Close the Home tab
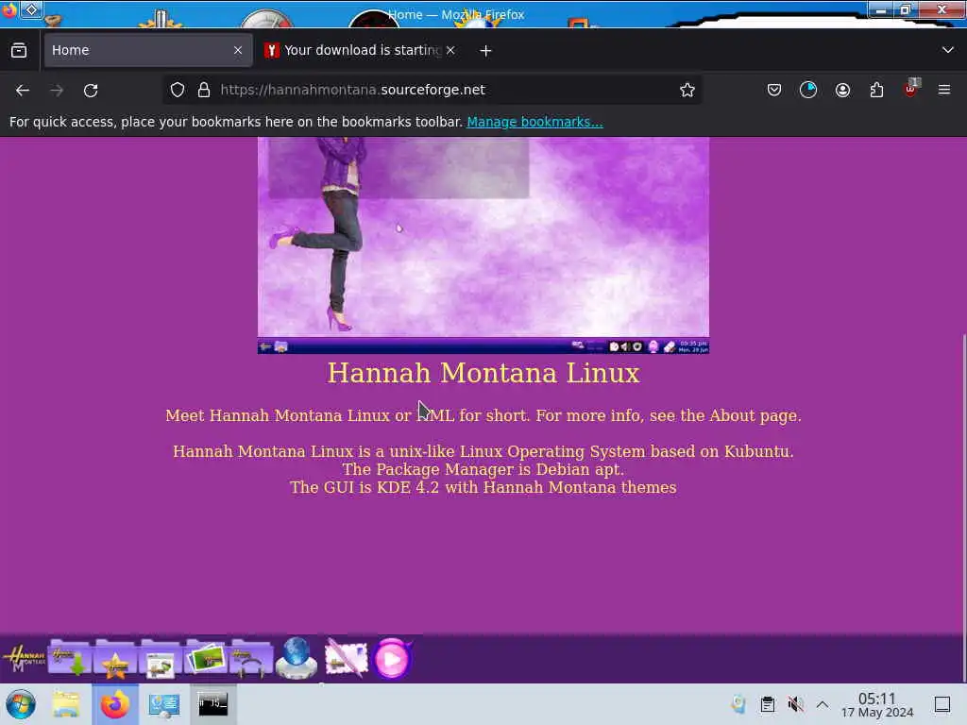This screenshot has width=967, height=725. point(238,50)
